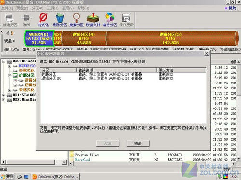Click the Backup Partition (备份分区) icon
Image resolution: width=241 pixels, height=180 pixels.
110,20
